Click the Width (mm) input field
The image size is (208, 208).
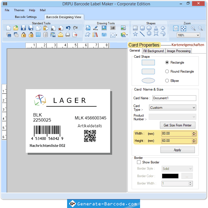[x=177, y=133]
